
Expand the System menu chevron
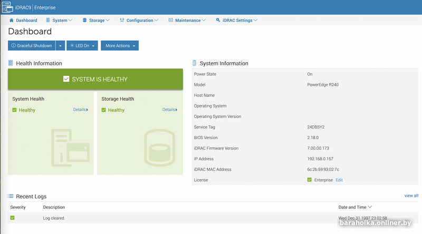tap(71, 20)
